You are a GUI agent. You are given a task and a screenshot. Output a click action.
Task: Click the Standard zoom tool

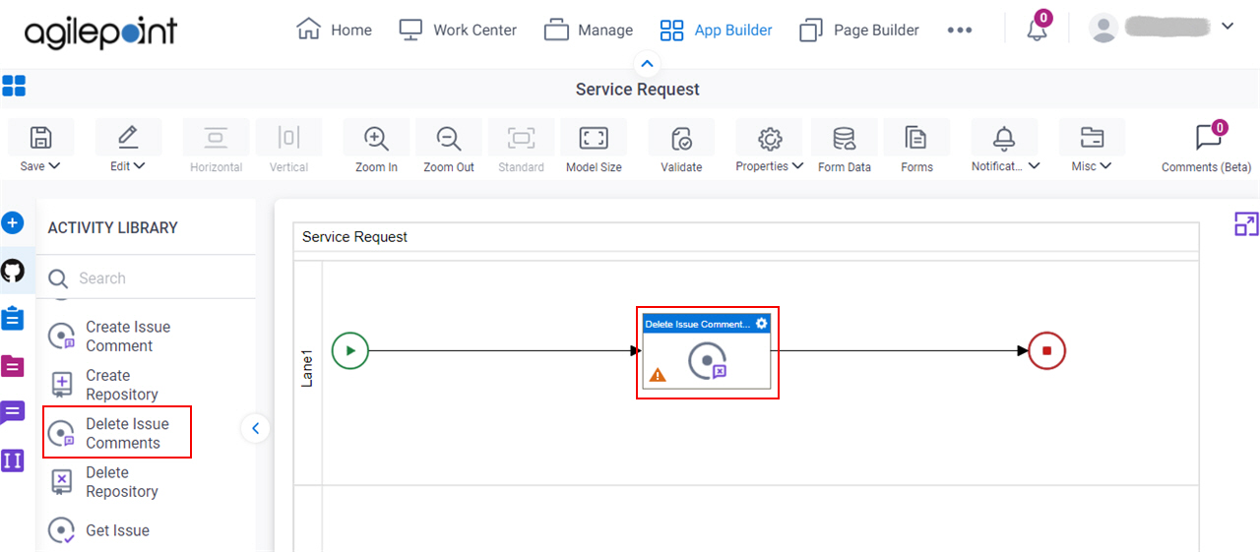point(521,146)
